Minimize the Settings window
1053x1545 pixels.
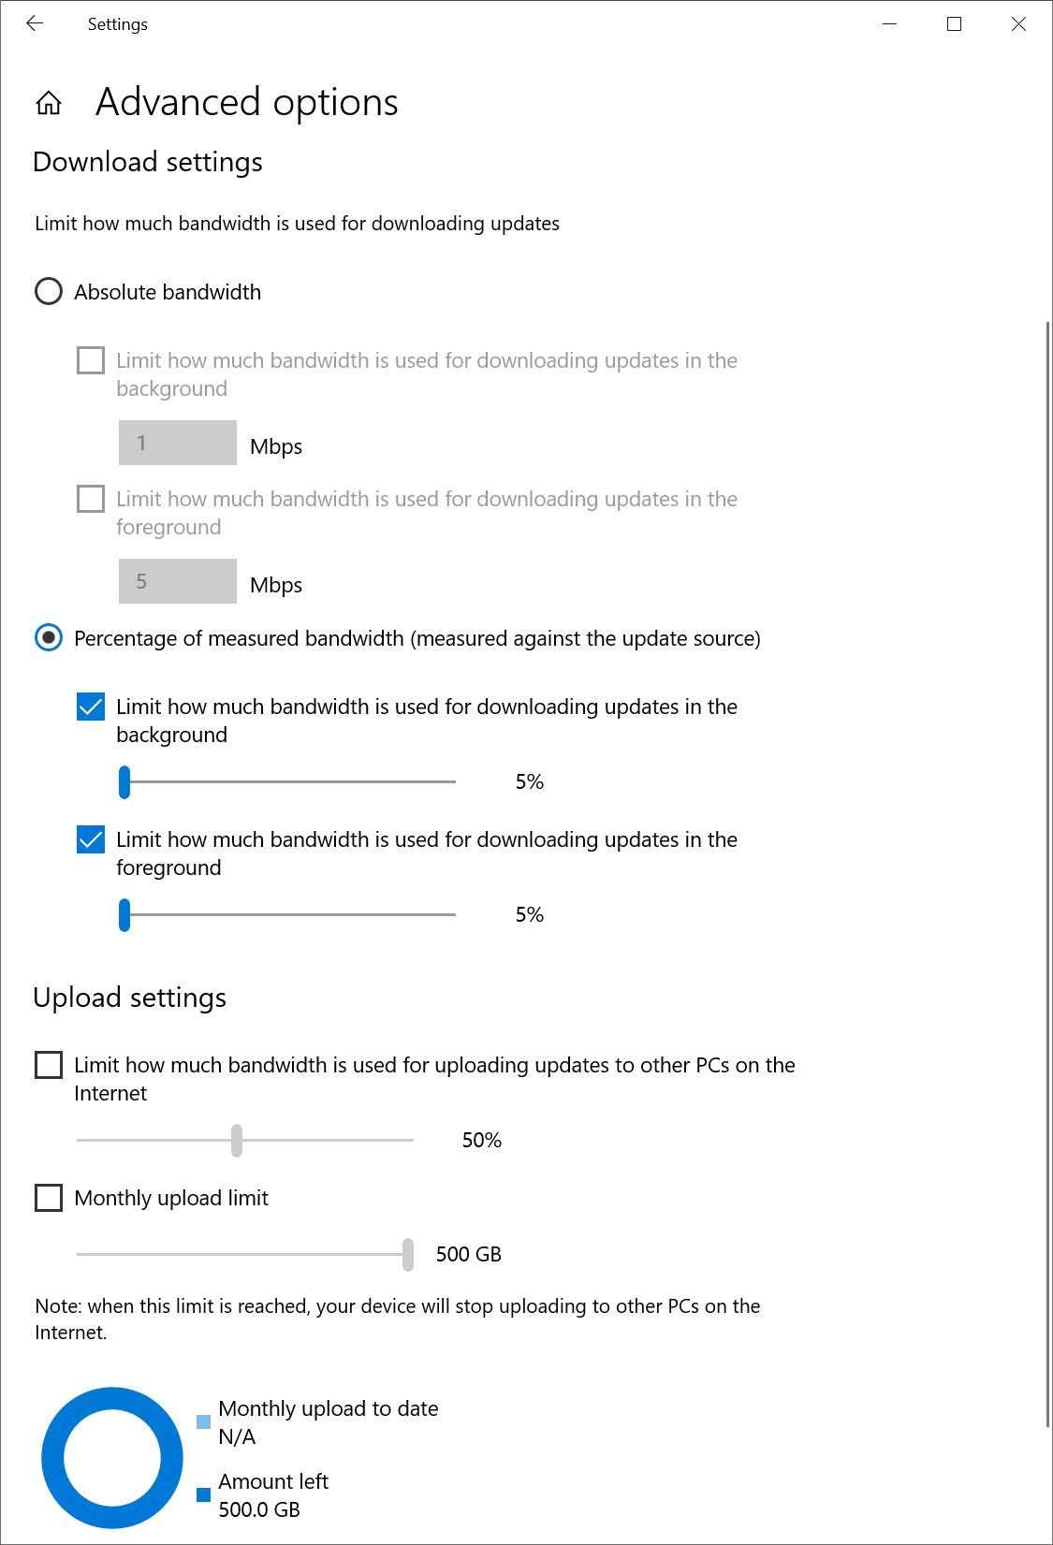tap(889, 24)
